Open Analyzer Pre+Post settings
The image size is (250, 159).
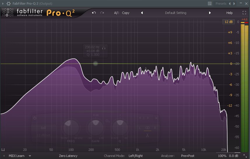(188, 156)
